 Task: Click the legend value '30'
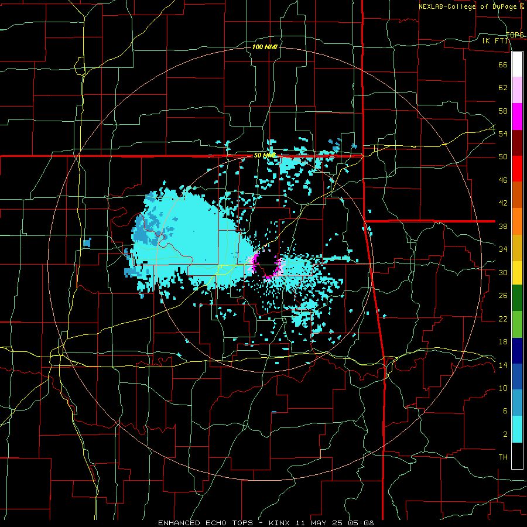tap(503, 272)
